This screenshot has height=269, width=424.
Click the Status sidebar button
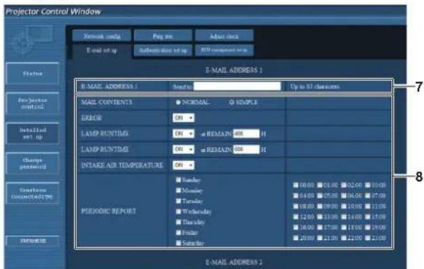(x=32, y=73)
